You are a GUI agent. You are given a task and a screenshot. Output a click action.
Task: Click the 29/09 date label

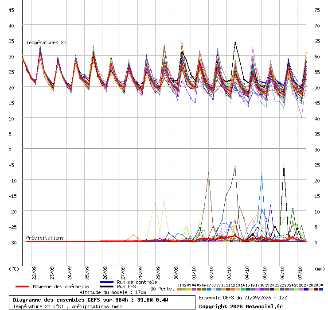click(158, 273)
